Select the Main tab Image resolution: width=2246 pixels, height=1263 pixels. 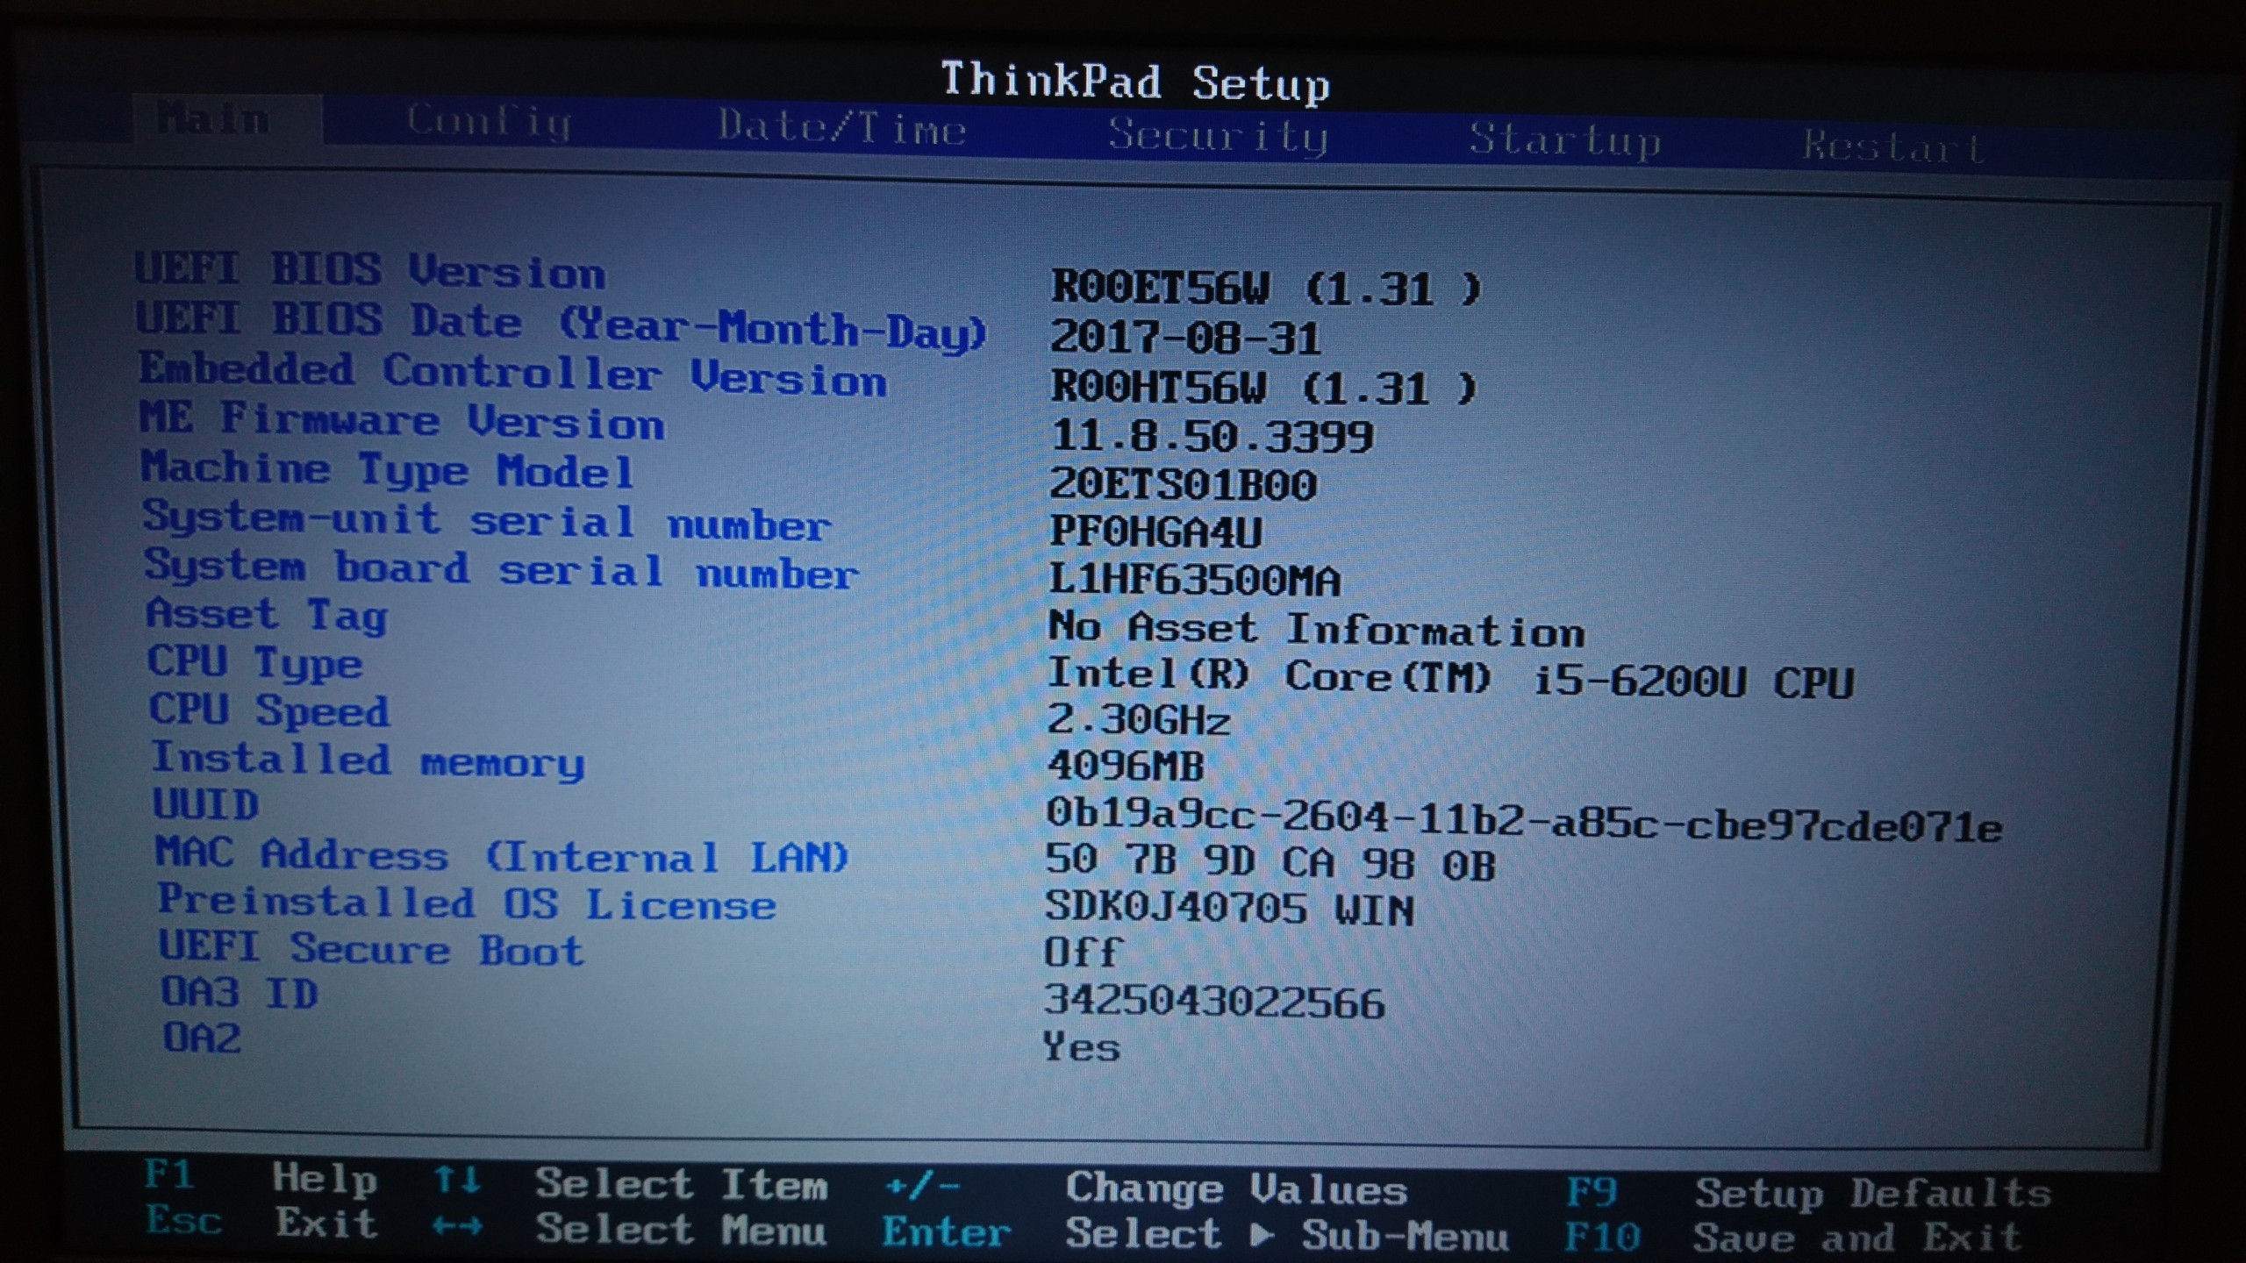pos(215,119)
